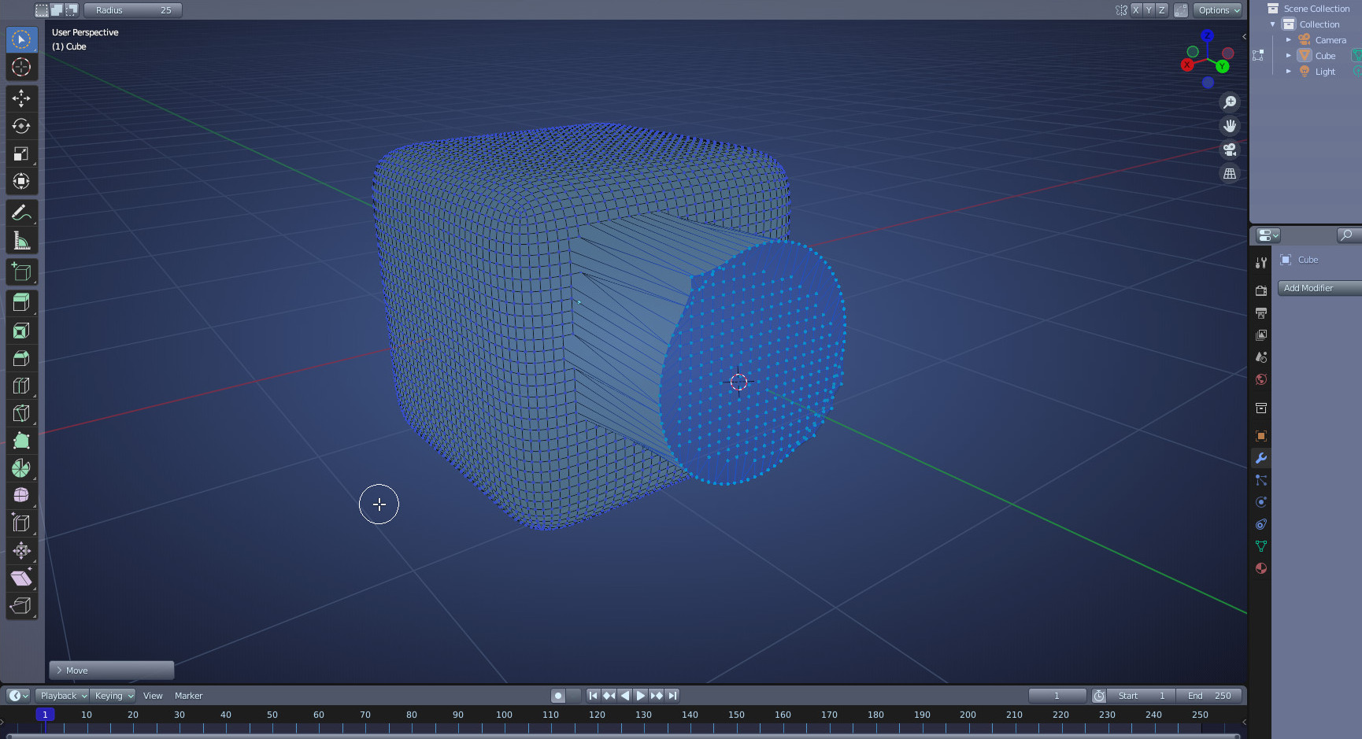Screen dimensions: 1362x739
Task: Select the Select Circle tool
Action: [21, 39]
